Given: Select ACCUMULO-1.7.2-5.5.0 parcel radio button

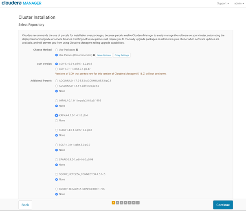Looking at the screenshot, I should click(x=57, y=81).
